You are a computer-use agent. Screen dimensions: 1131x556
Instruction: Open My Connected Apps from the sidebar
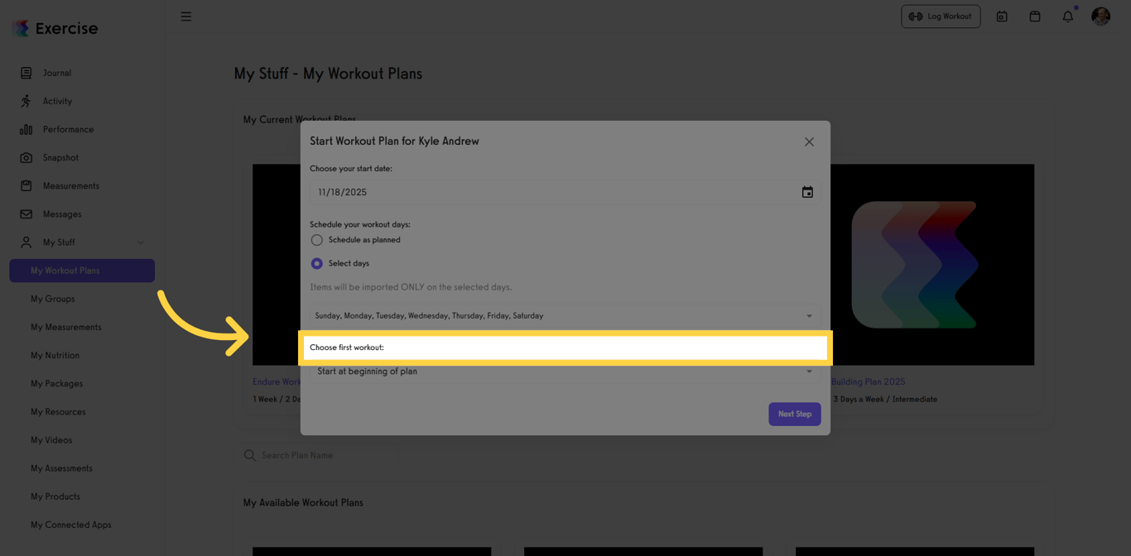pyautogui.click(x=70, y=525)
